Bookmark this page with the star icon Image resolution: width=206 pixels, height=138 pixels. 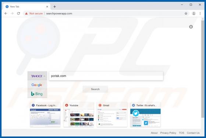(186, 13)
